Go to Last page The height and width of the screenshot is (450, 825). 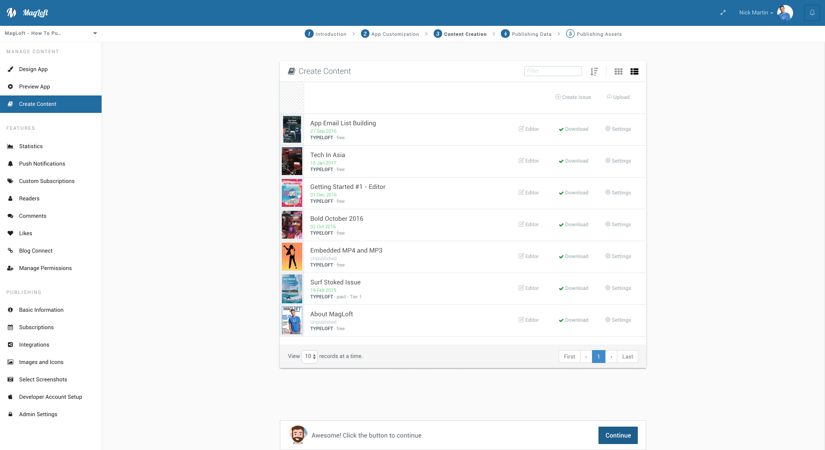tap(627, 357)
